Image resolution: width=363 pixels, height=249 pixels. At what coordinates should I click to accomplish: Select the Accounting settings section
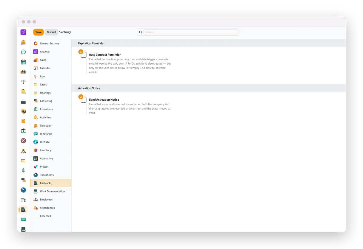[x=51, y=158]
